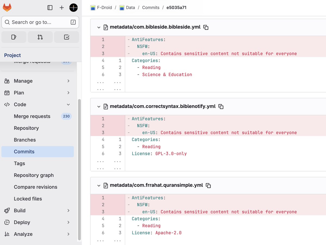Expand the Plan sidebar section
326x245 pixels.
point(68,93)
